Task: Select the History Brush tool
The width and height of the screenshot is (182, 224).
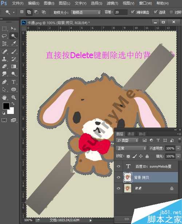Action: coord(13,59)
